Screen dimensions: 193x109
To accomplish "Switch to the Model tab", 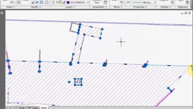I will [21, 108].
